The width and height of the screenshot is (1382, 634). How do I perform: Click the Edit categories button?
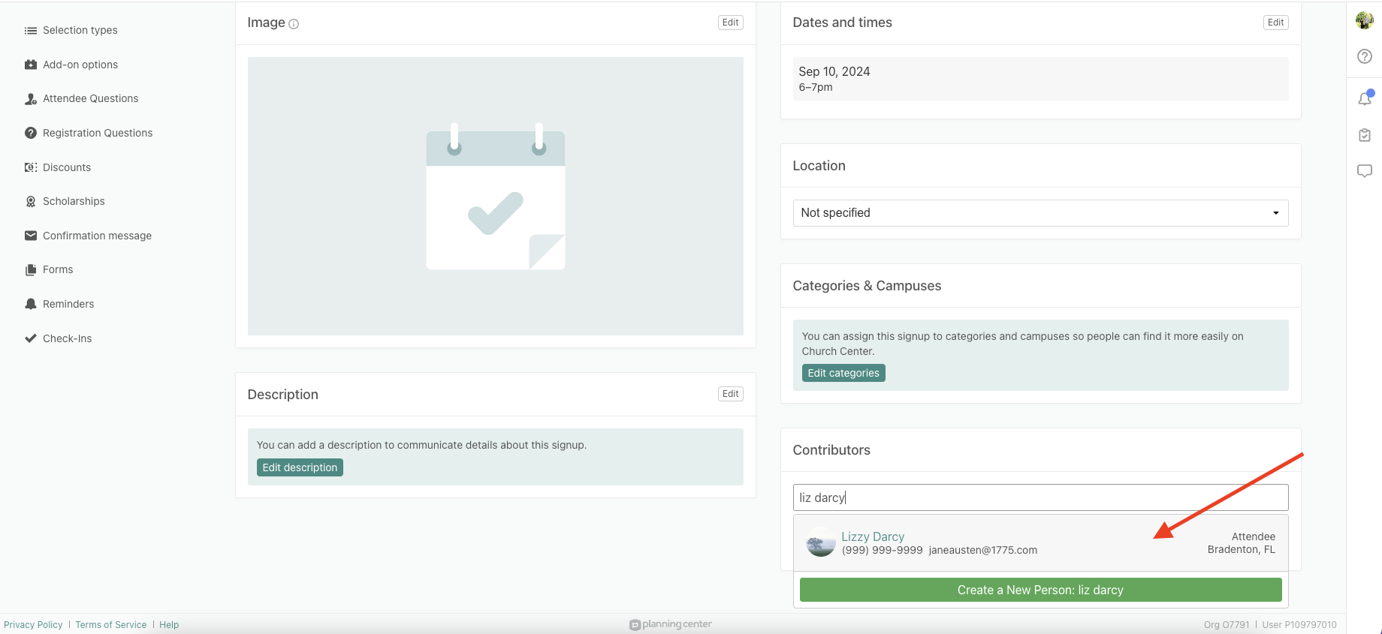843,373
